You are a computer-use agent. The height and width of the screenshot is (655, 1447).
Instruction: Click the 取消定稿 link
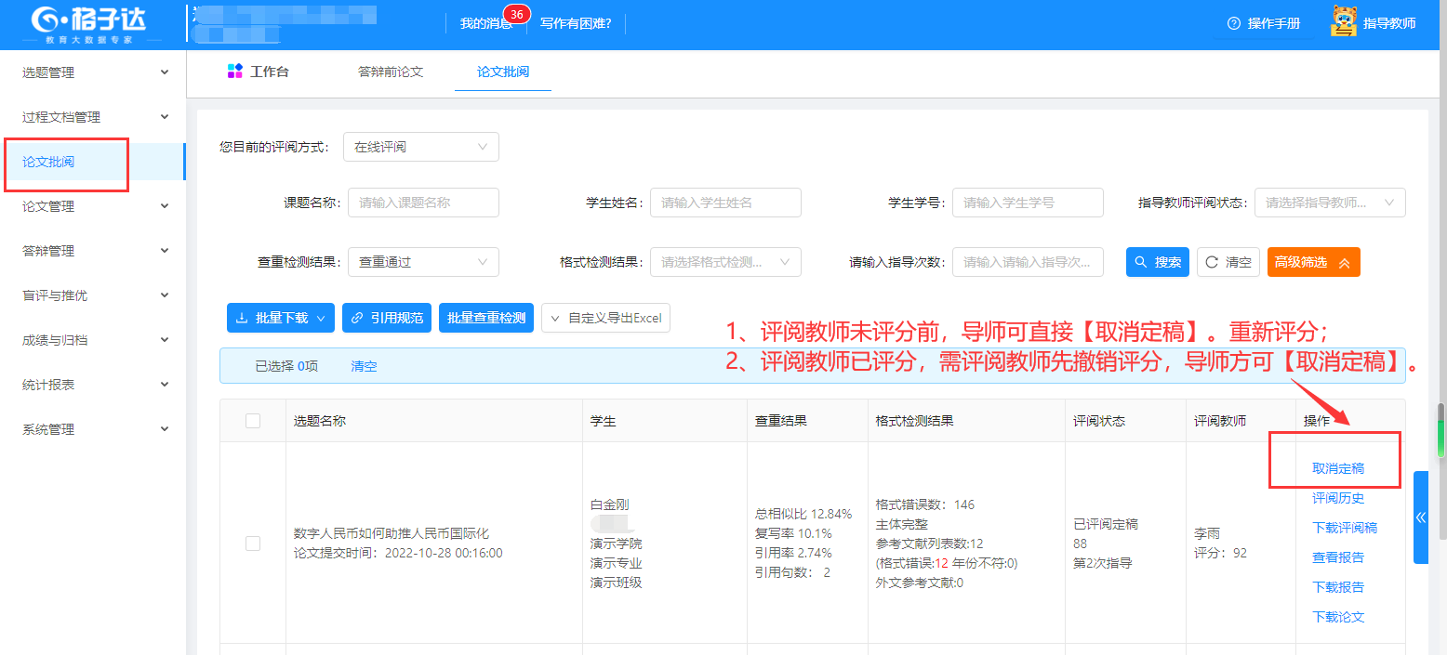[1337, 468]
